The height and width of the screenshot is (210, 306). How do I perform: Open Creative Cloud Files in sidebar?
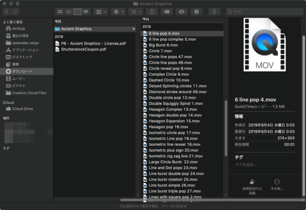27,93
